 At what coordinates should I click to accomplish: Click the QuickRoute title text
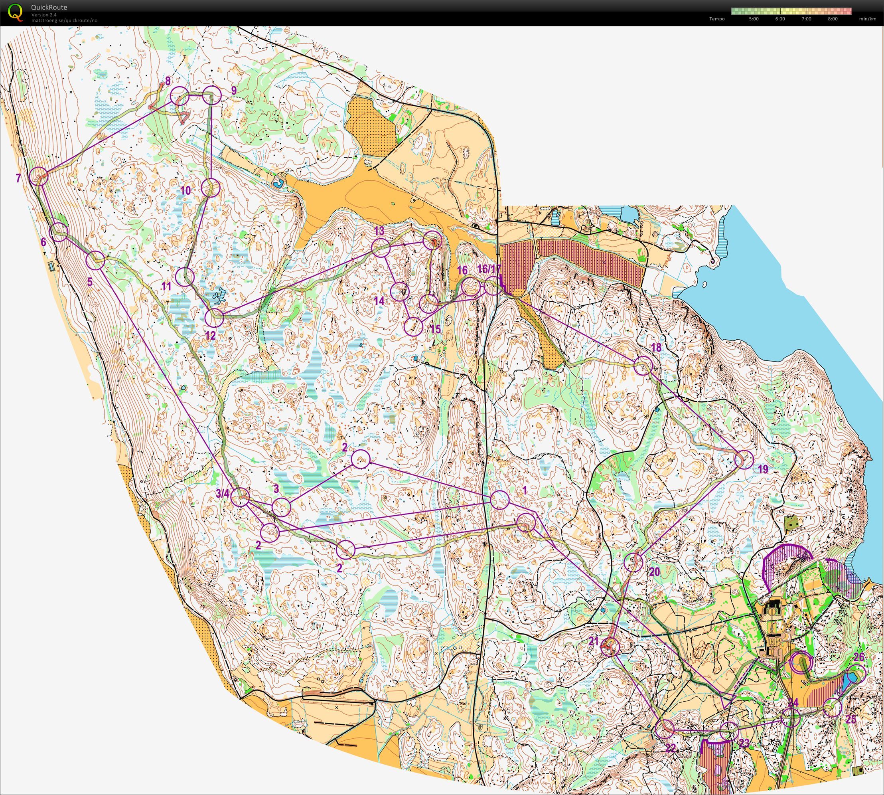click(49, 8)
